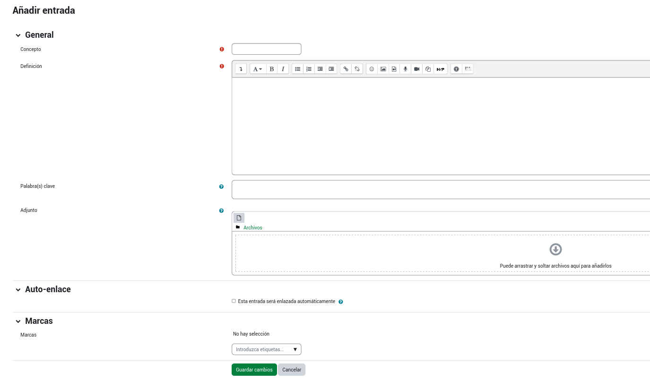
Task: Click Guardar cambios to save the entry
Action: [x=254, y=370]
